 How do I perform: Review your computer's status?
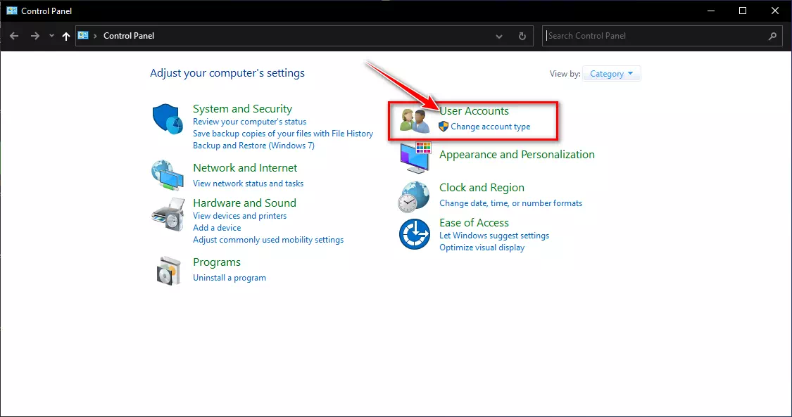[x=249, y=122]
